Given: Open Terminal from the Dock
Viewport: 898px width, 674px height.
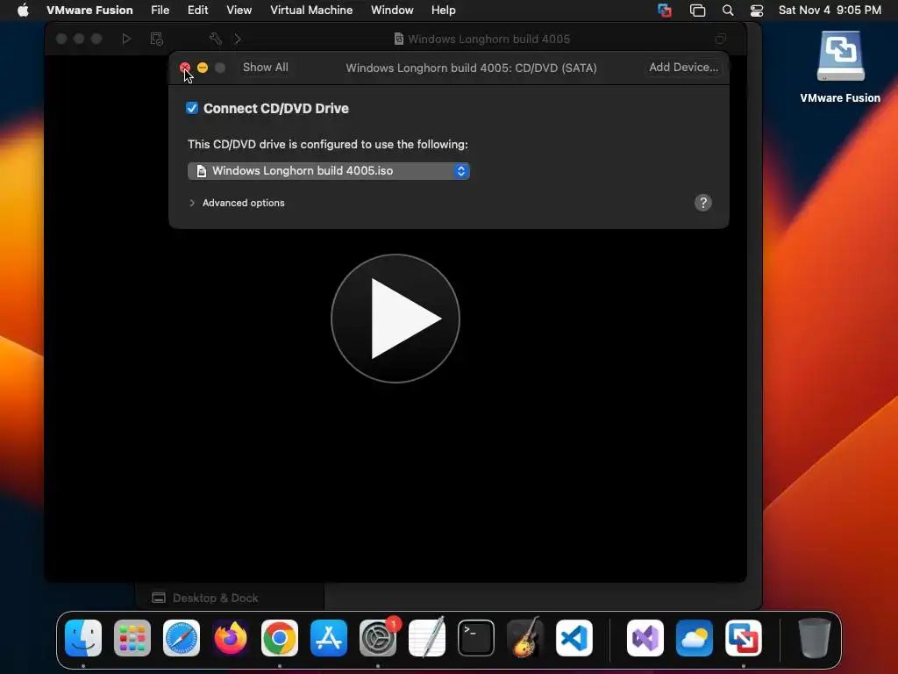Looking at the screenshot, I should coord(476,638).
